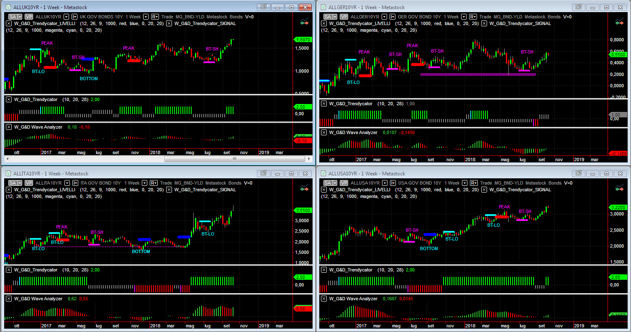This screenshot has height=332, width=631.
Task: Close the Wave Analyzer pane in ALLITA10YR
Action: pyautogui.click(x=9, y=299)
